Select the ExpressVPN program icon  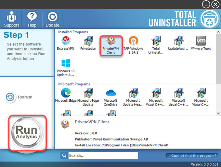(66, 43)
